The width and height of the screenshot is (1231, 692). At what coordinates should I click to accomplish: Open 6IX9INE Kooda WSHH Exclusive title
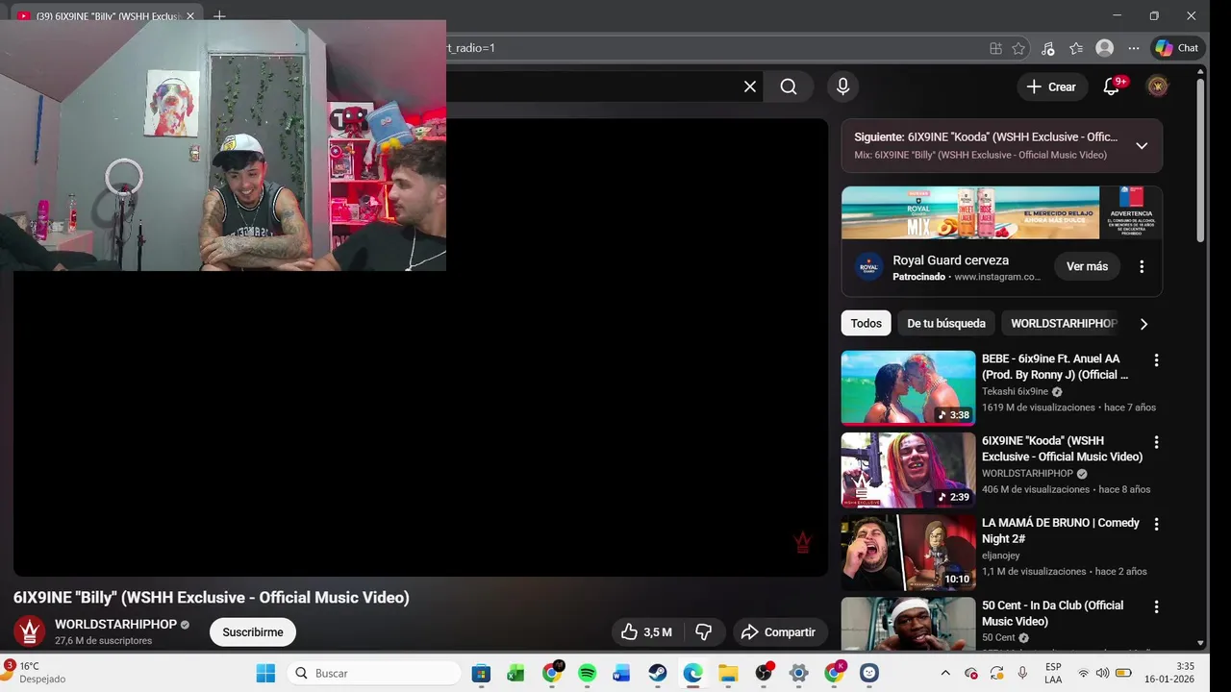point(1062,448)
